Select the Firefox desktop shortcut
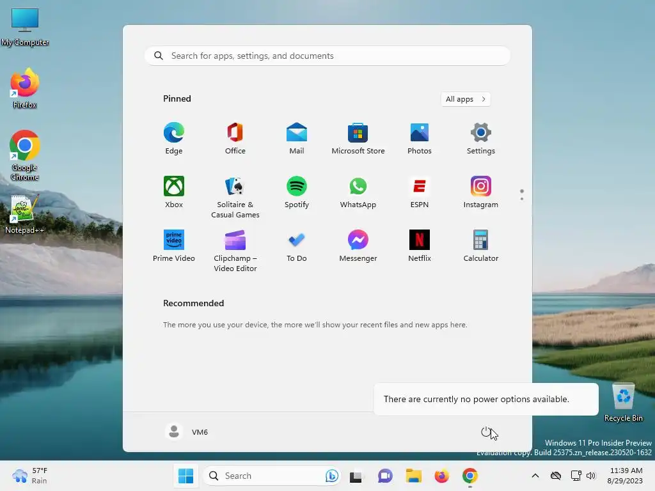This screenshot has width=655, height=491. (25, 88)
